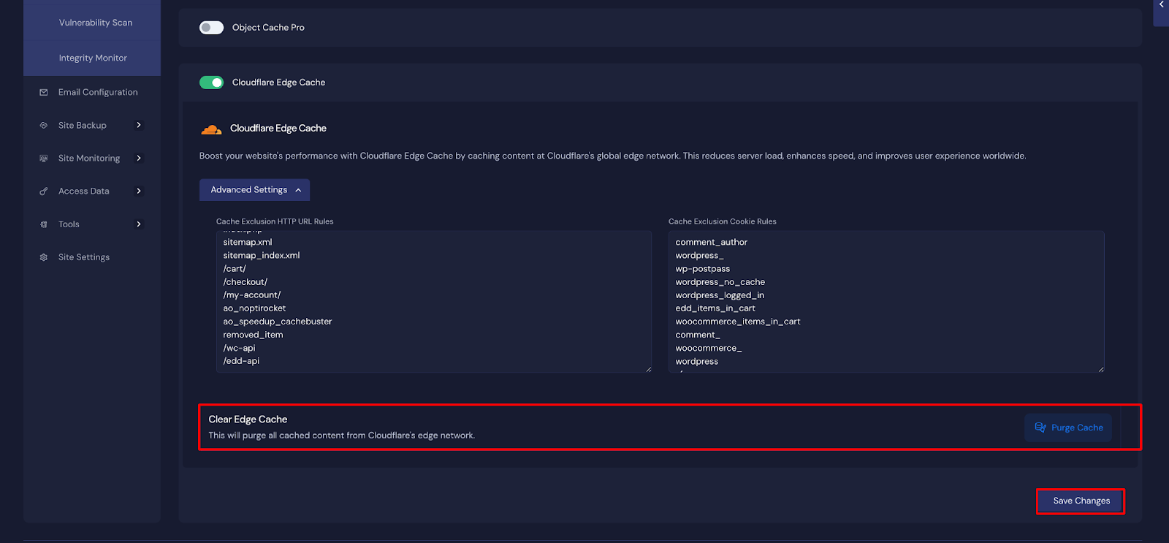Click the Email Configuration envelope icon
Screen dimensions: 1169x543
pos(44,93)
